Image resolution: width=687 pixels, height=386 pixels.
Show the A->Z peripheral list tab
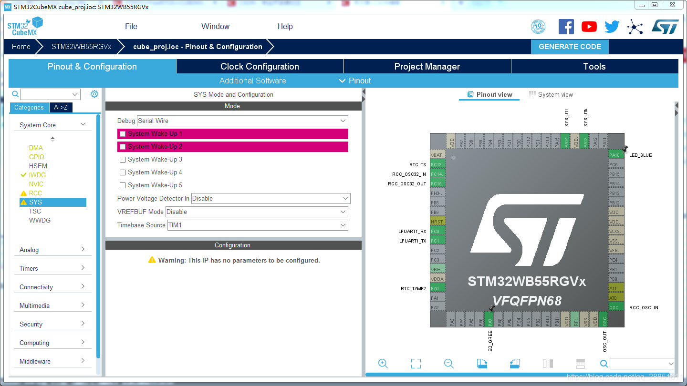[61, 108]
